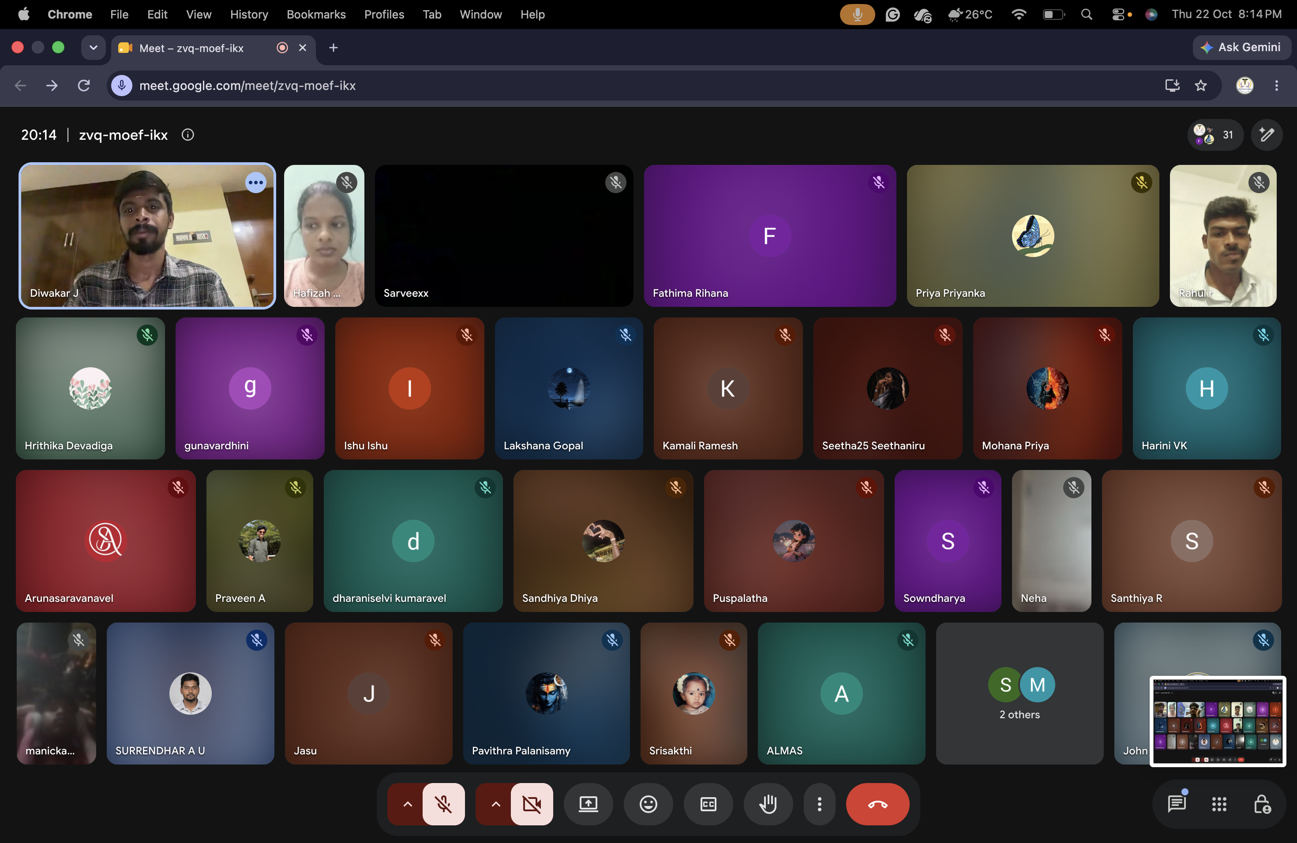Click the 2 others participants tile
The width and height of the screenshot is (1297, 843).
point(1019,693)
